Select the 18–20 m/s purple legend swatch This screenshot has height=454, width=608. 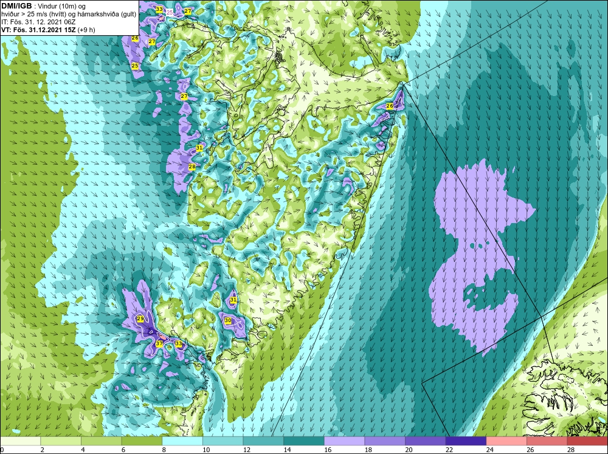(385, 441)
